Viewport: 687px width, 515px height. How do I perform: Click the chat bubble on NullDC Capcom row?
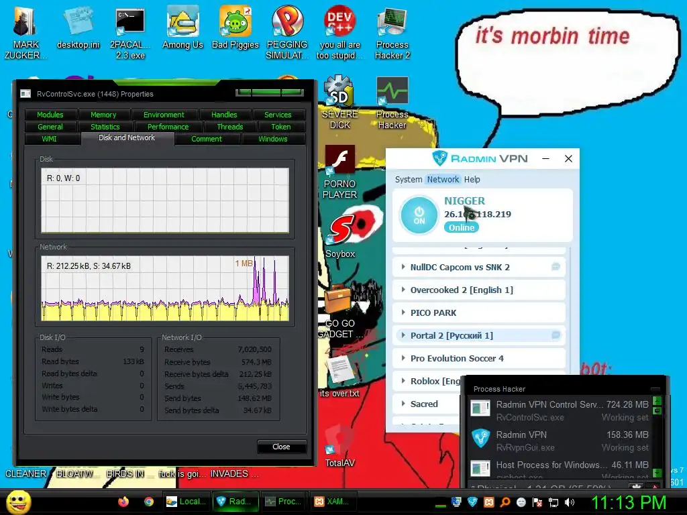coord(556,267)
